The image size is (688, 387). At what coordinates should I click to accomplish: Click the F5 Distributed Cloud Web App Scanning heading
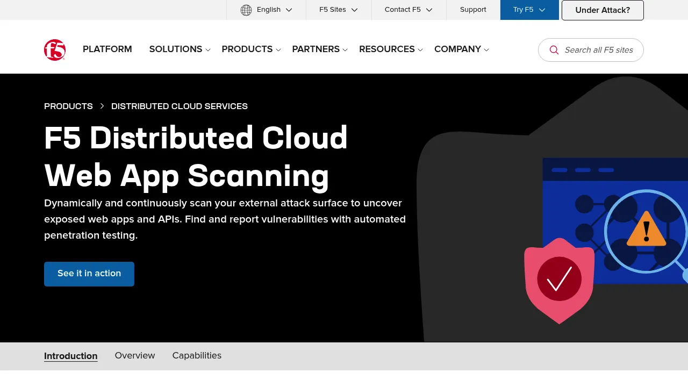[x=196, y=156]
